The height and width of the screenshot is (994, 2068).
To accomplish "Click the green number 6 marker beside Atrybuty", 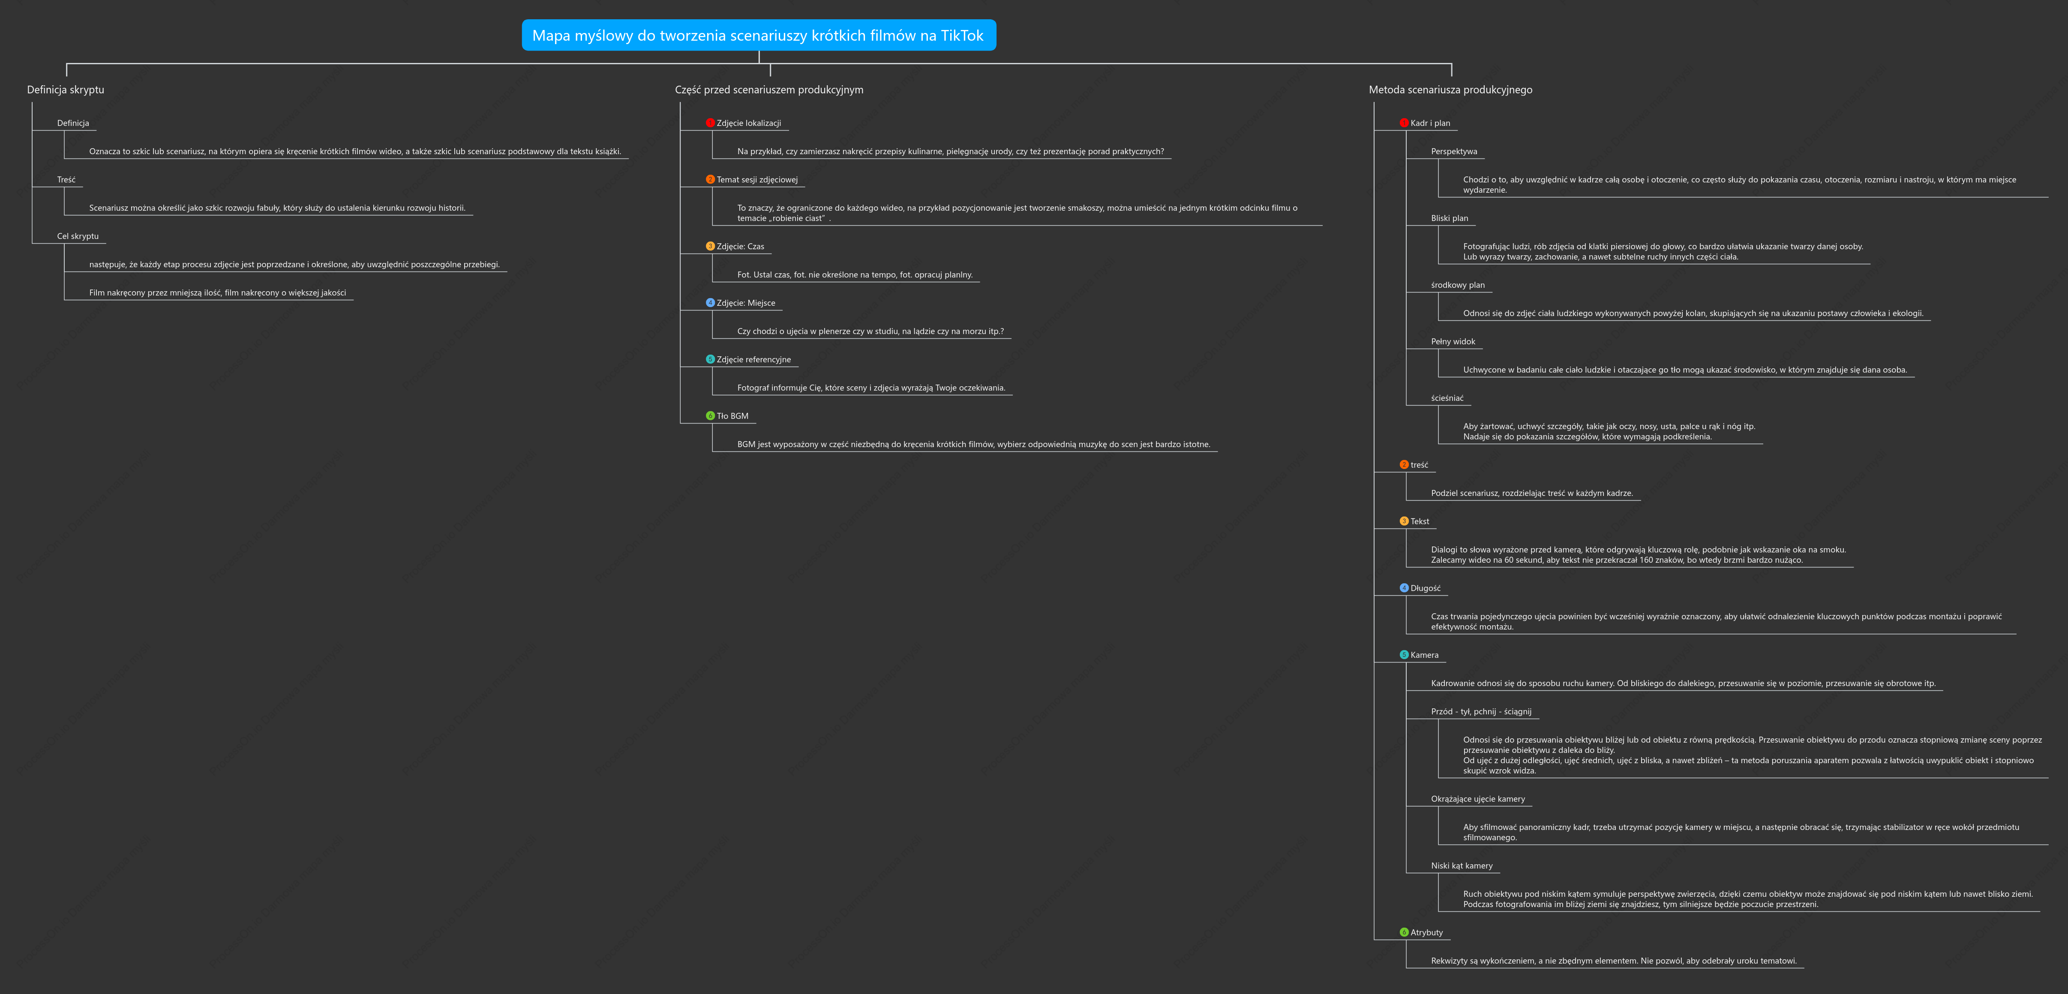I will pos(1404,932).
